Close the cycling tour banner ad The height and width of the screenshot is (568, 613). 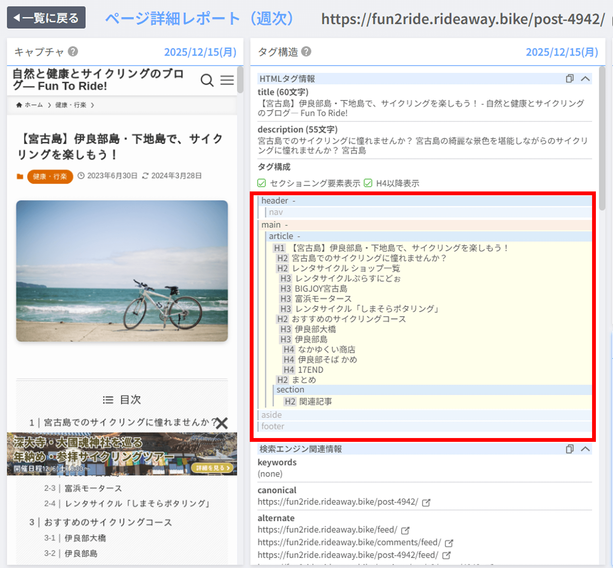[x=222, y=423]
